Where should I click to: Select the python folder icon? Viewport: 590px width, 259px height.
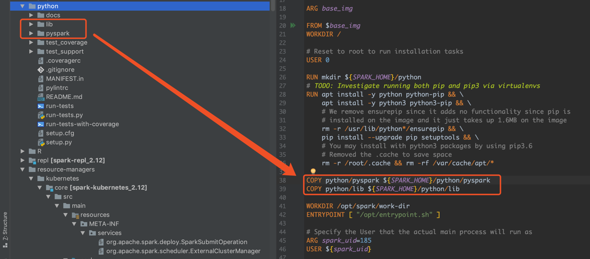pyautogui.click(x=32, y=6)
